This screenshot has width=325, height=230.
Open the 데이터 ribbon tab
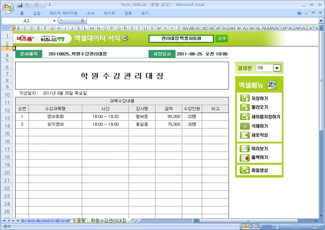pyautogui.click(x=109, y=13)
